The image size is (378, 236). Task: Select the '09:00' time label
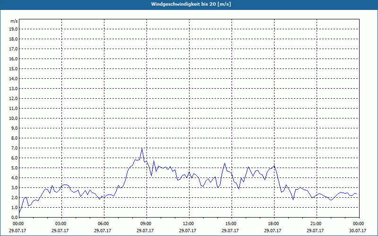[146, 224]
